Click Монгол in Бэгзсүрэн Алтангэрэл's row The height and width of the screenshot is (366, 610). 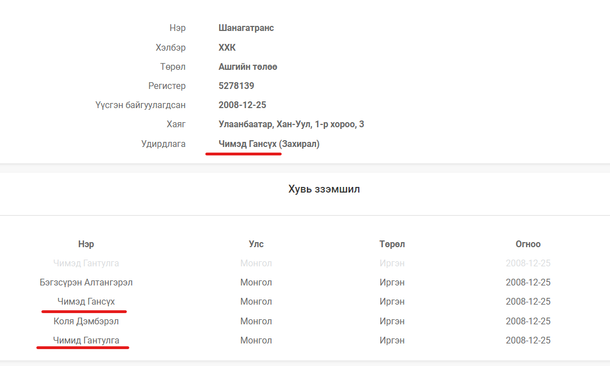point(256,283)
